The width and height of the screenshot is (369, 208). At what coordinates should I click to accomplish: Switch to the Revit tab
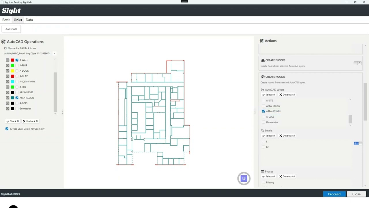click(6, 20)
